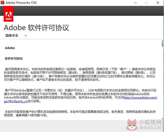This screenshot has height=132, width=164.
Task: Click the heading Adobe 软件许可协议
Action: pos(36,28)
